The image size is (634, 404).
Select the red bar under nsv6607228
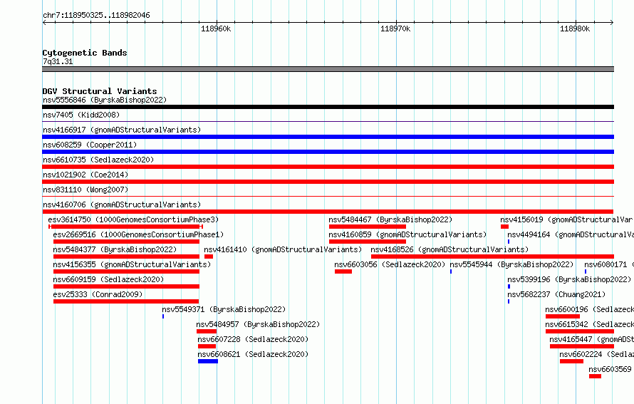(x=207, y=346)
